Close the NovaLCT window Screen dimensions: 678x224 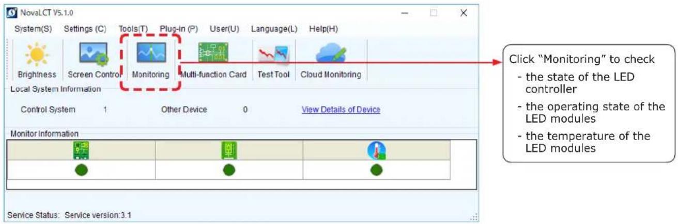[464, 12]
